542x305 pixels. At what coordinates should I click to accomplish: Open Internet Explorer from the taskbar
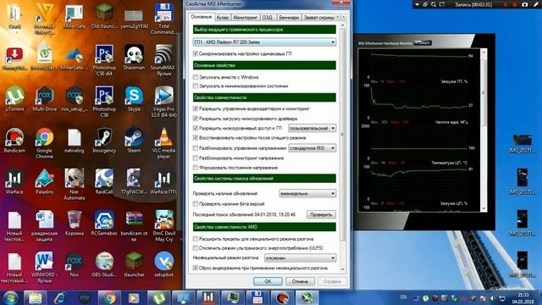(x=60, y=297)
